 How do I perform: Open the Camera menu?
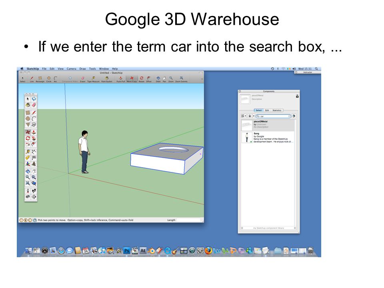click(71, 69)
